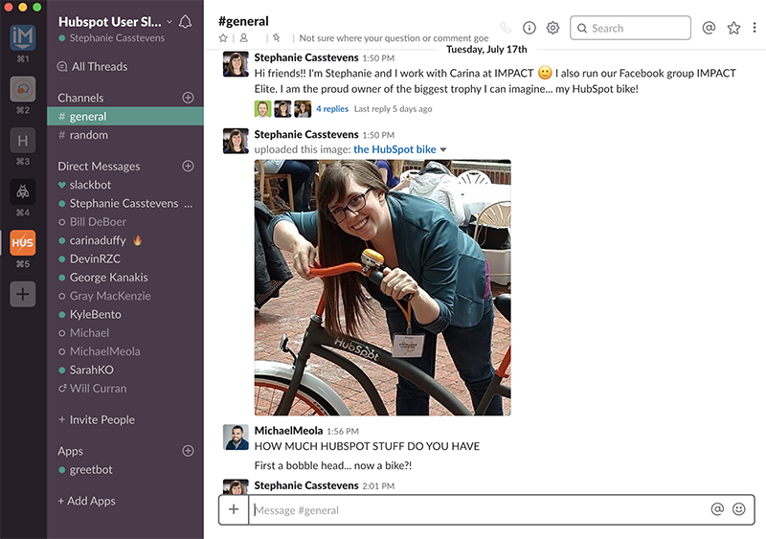Open notification bell preferences

(x=185, y=22)
